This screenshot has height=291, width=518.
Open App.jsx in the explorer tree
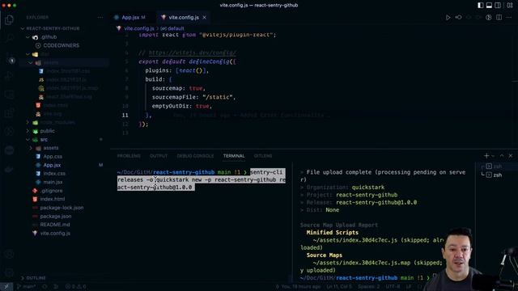[x=52, y=165]
